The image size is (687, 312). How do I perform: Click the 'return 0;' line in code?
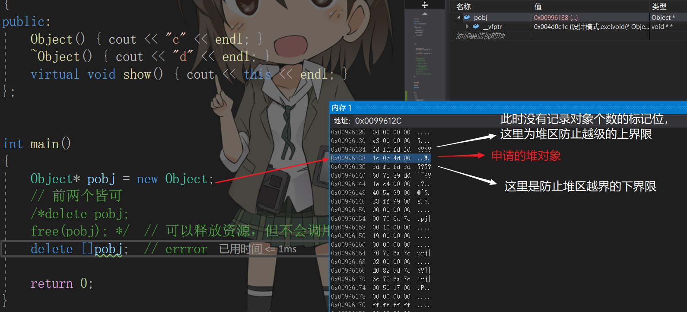[x=62, y=283]
